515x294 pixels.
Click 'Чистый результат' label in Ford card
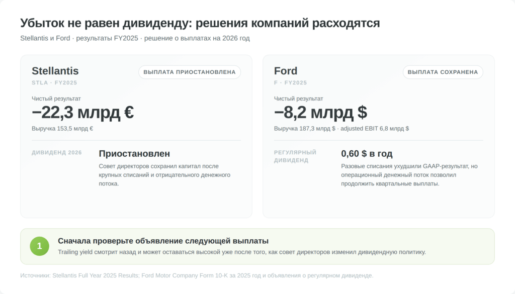point(299,99)
